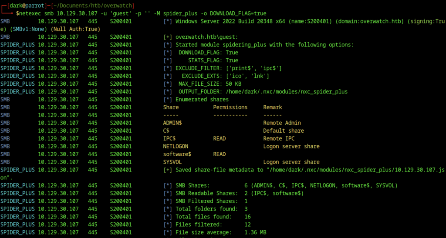The image size is (446, 238).
Task: Click the Permissions column header
Action: coord(230,107)
